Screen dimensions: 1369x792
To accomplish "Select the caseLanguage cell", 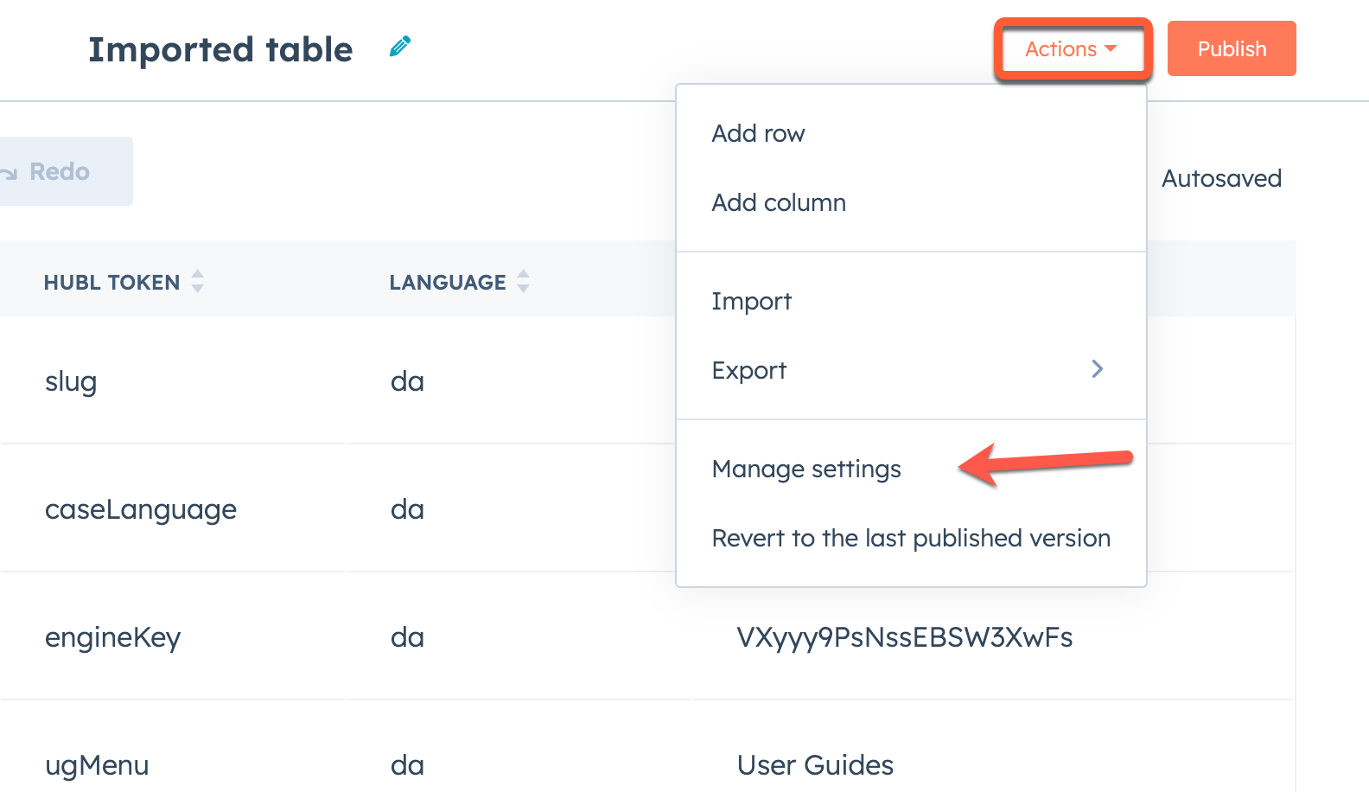I will (x=173, y=508).
